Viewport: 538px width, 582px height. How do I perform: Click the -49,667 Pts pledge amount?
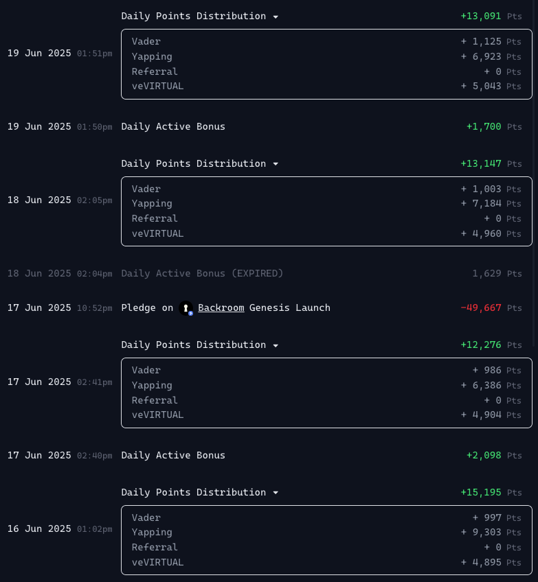click(x=491, y=307)
